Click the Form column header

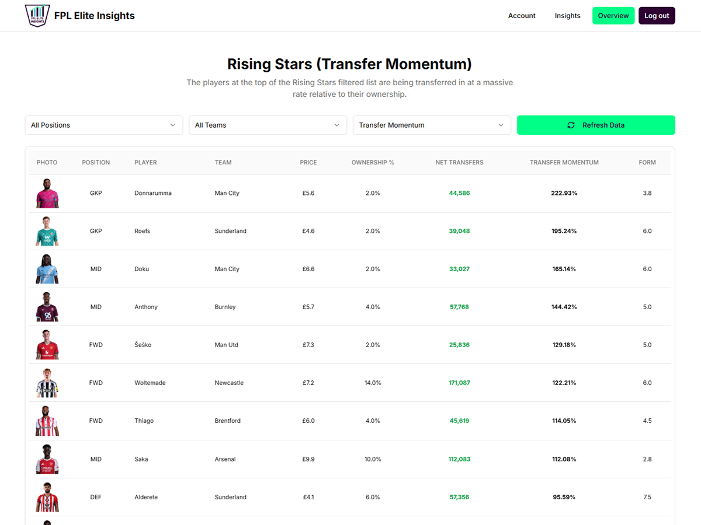point(647,162)
